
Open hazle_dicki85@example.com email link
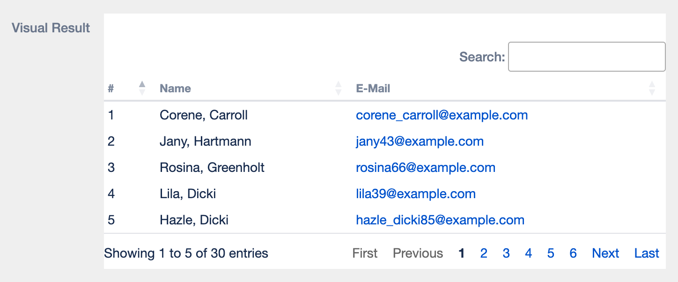pos(440,220)
